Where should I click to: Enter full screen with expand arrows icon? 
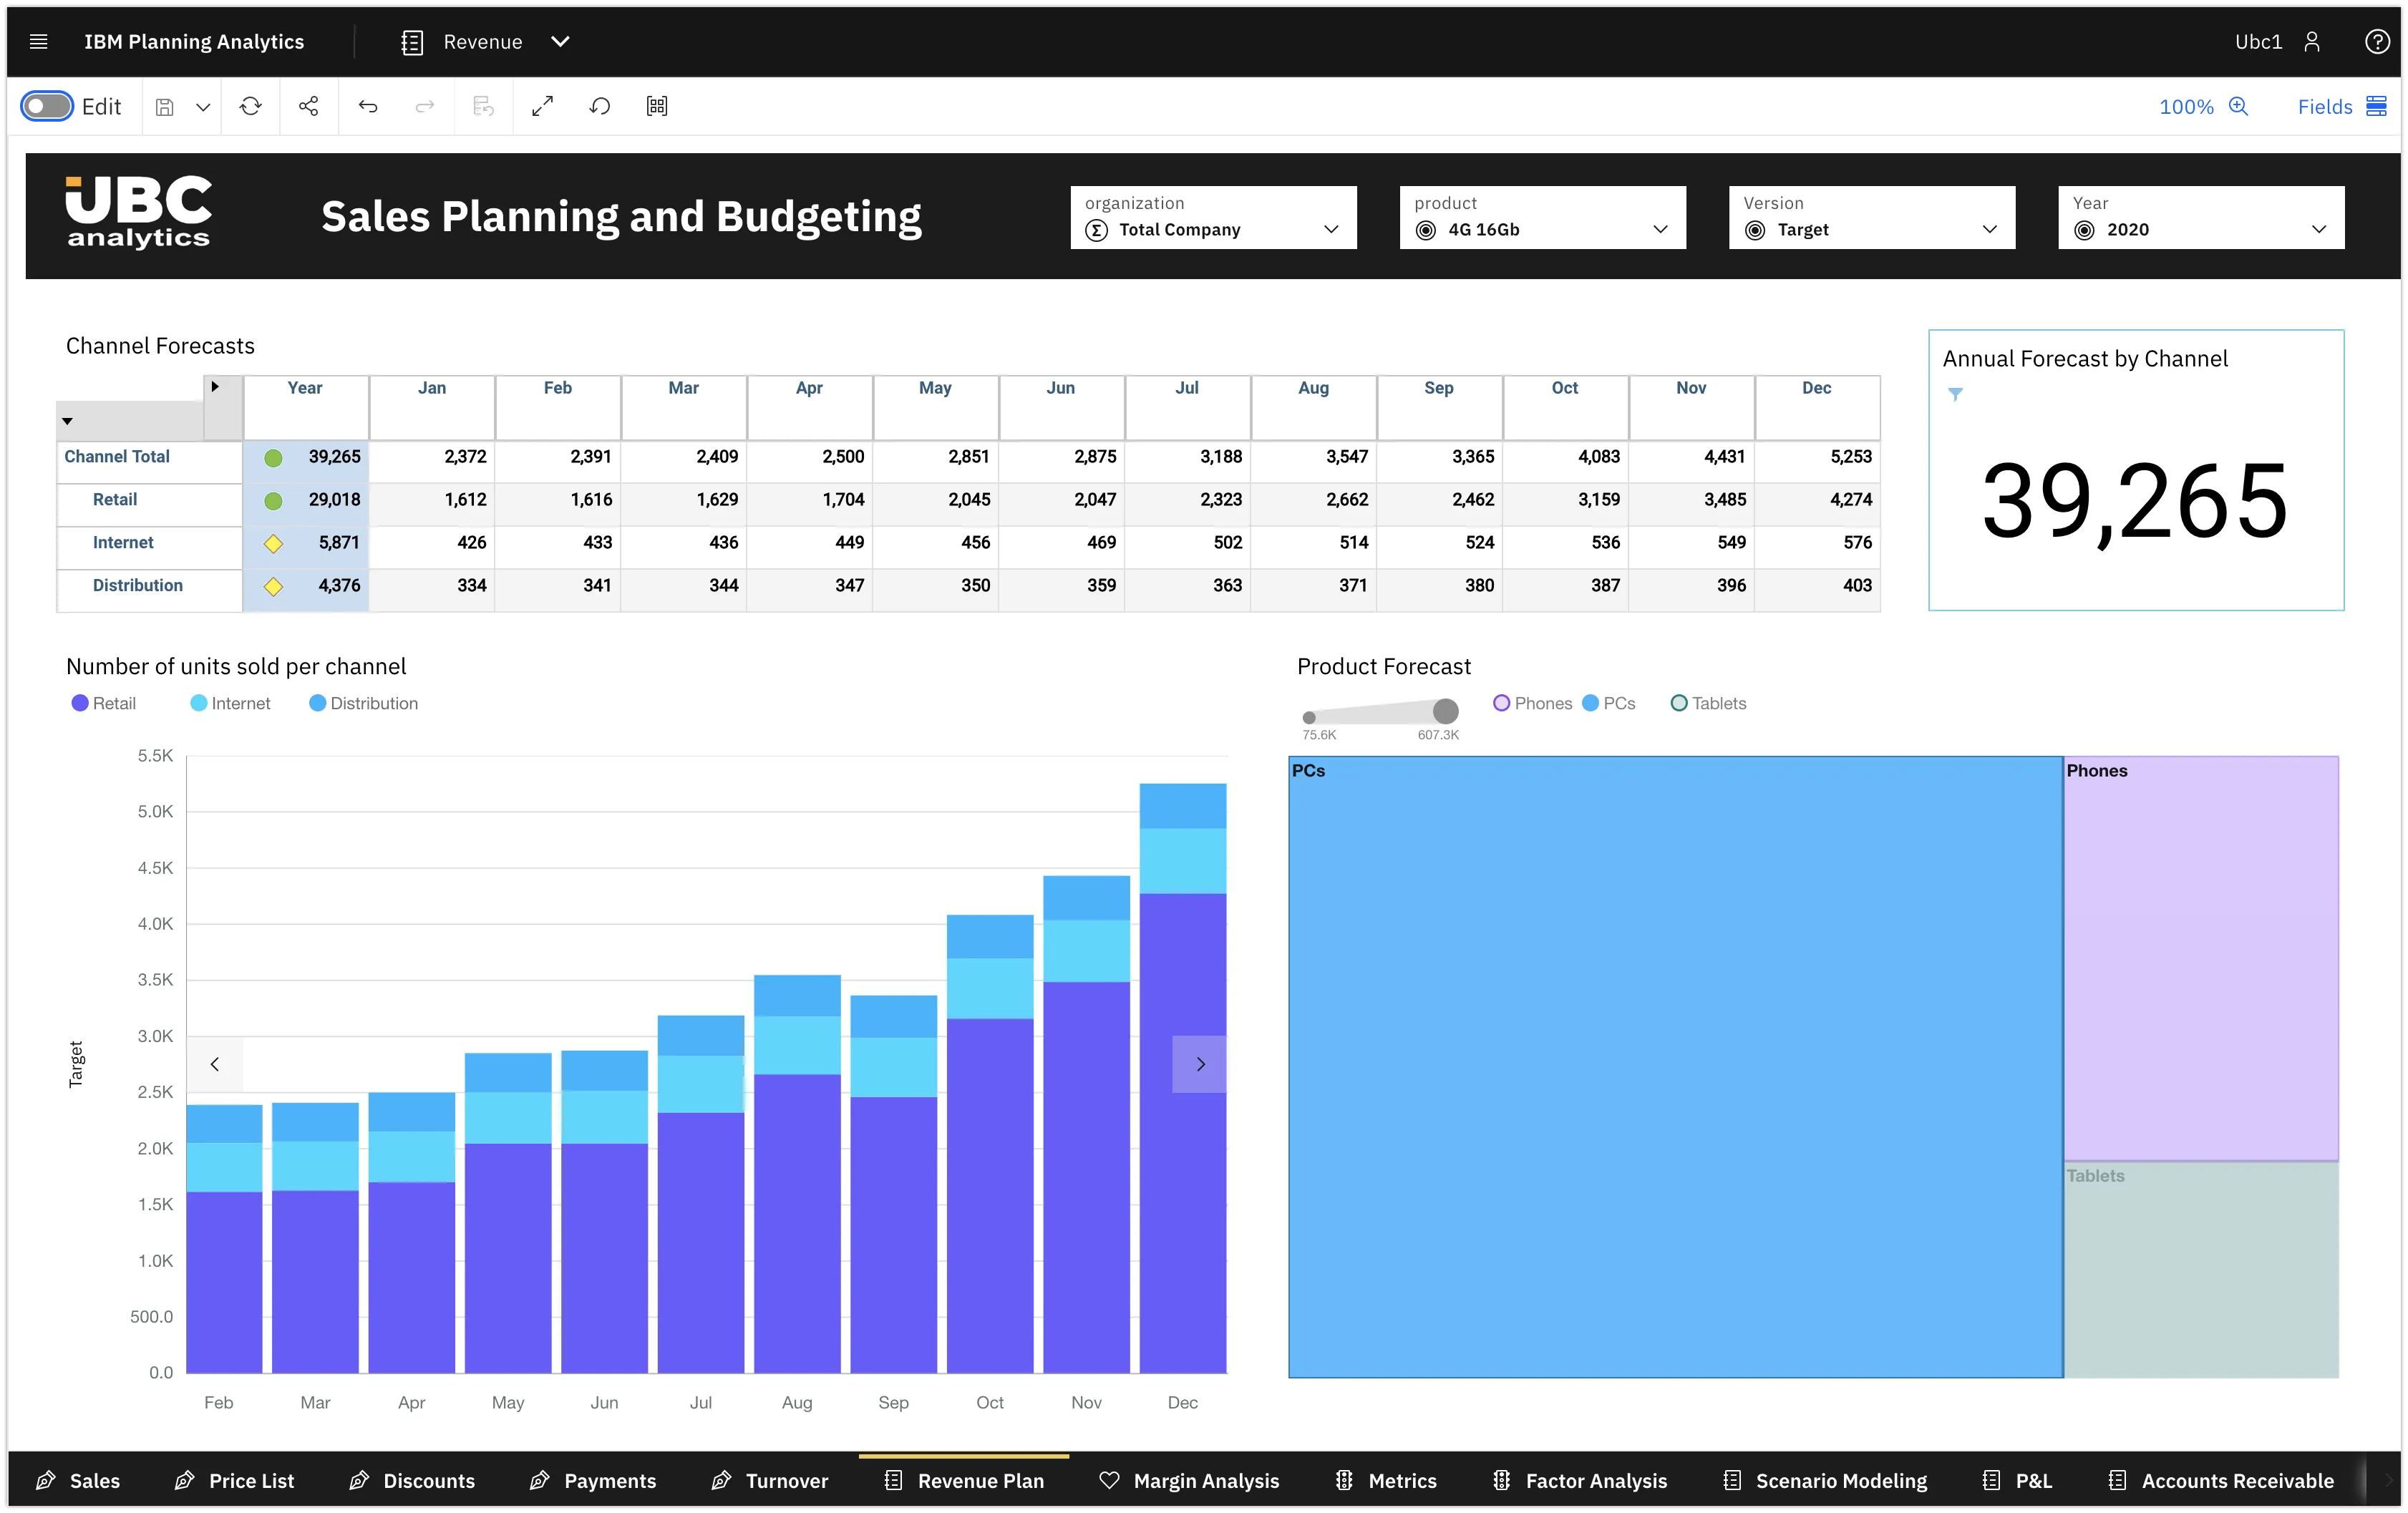tap(542, 106)
